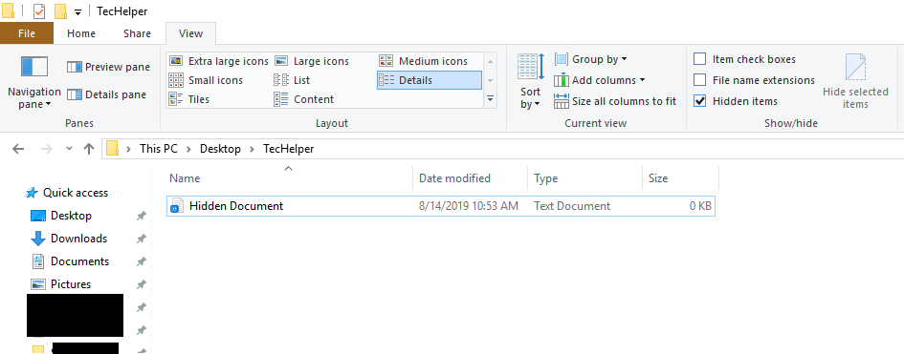Click the Back navigation arrow

pyautogui.click(x=18, y=149)
